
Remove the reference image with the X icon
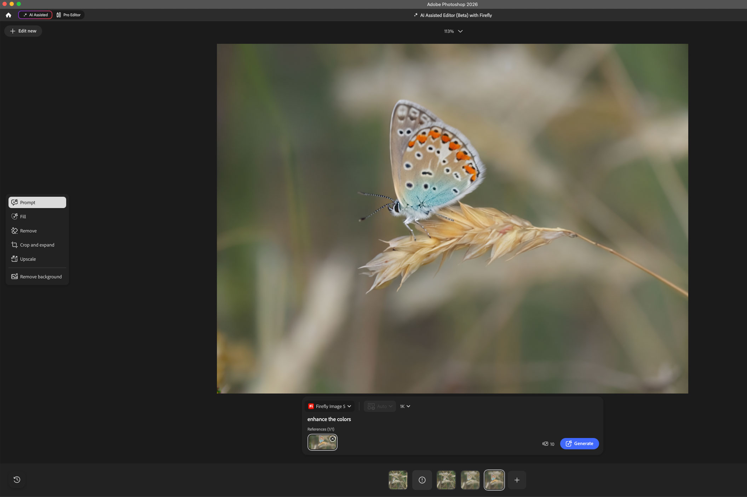[x=333, y=439]
